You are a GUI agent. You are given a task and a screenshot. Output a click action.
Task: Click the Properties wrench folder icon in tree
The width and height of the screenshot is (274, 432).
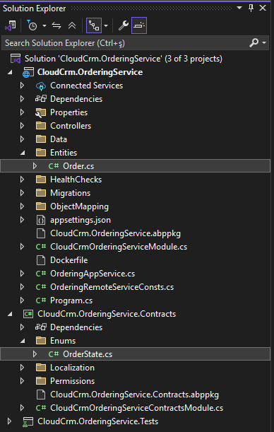pos(41,112)
